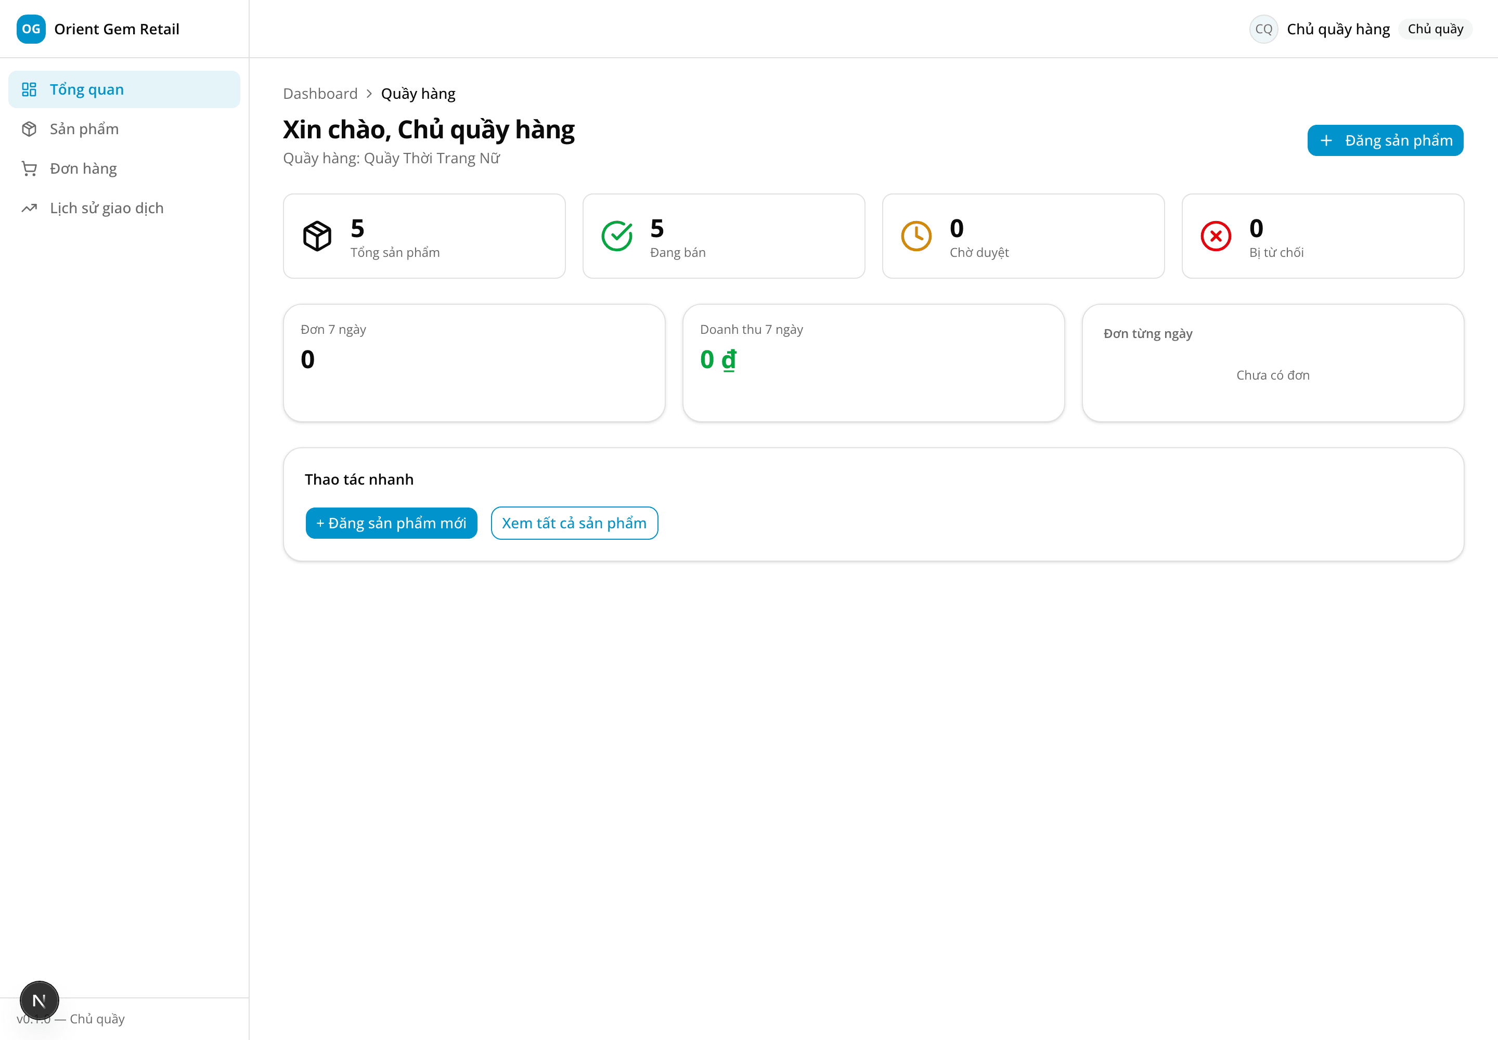The image size is (1498, 1040).
Task: Click the Quầy hàng breadcrumb item
Action: click(419, 94)
